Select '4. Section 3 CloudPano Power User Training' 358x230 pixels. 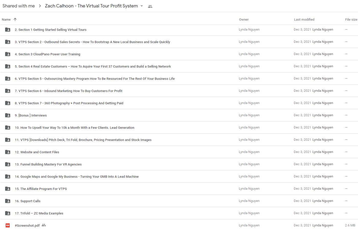pyautogui.click(x=48, y=54)
